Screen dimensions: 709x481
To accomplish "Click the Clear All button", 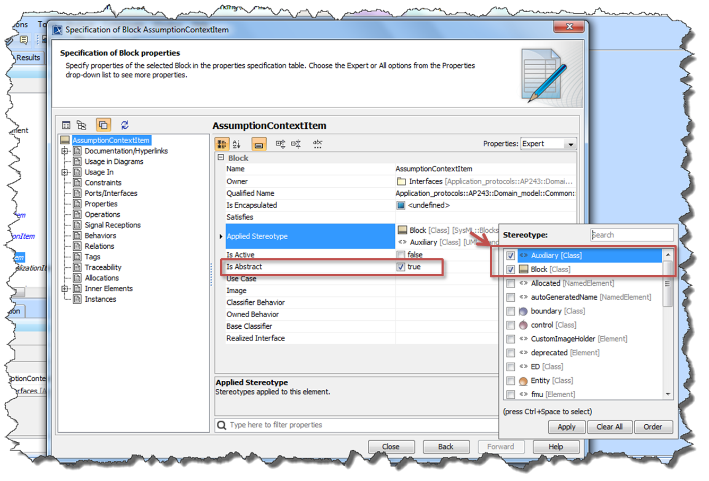I will [609, 427].
